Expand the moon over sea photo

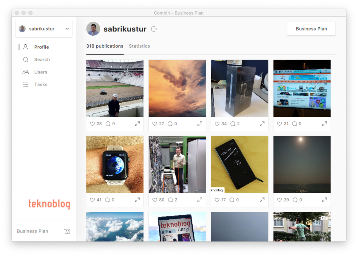pyautogui.click(x=324, y=200)
